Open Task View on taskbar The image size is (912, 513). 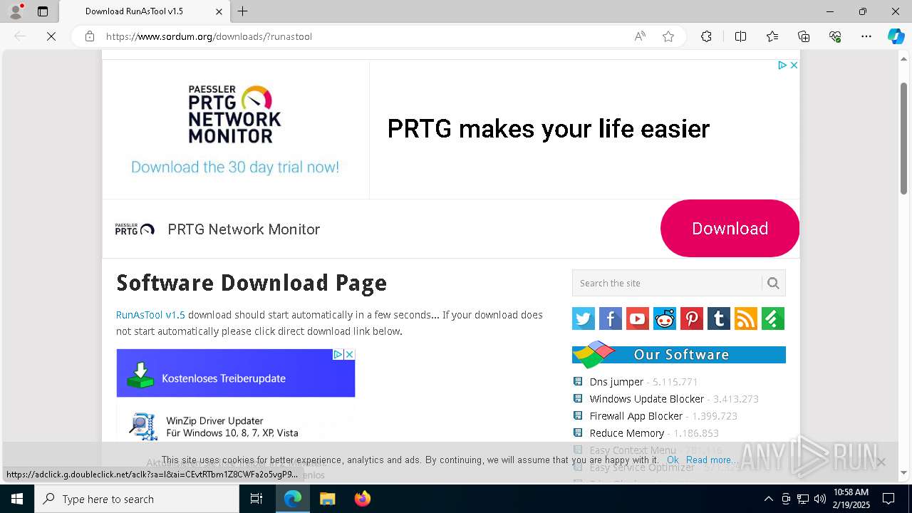256,499
